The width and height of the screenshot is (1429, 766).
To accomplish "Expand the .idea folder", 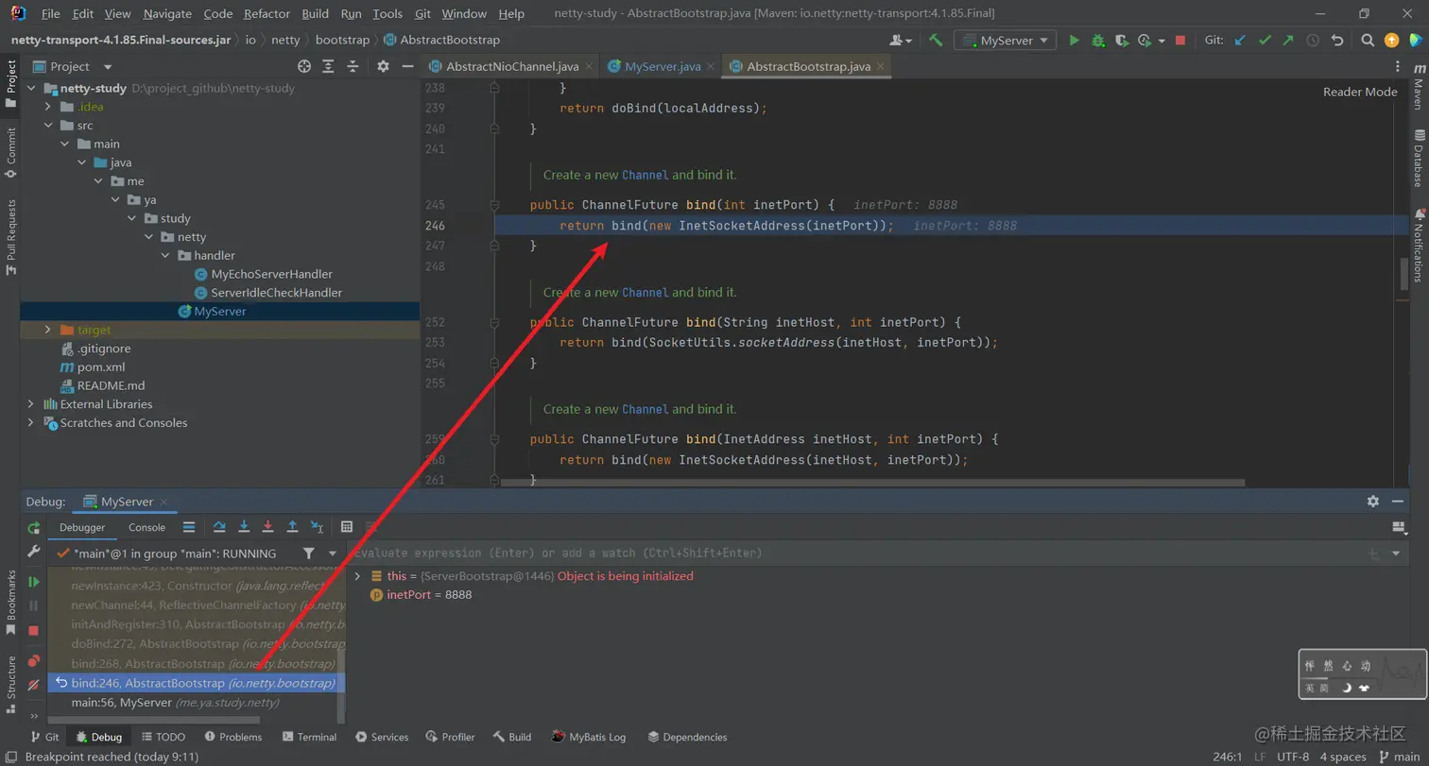I will coord(48,107).
